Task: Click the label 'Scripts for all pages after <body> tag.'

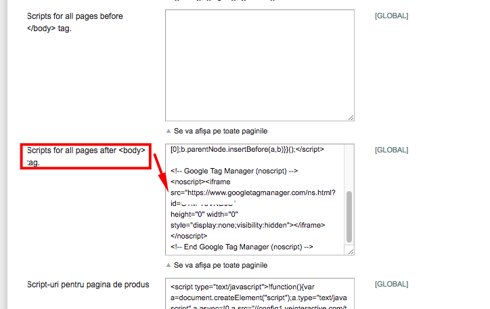Action: [x=86, y=157]
